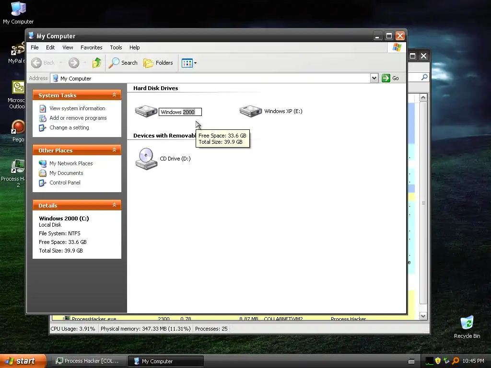Viewport: 491px width, 368px height.
Task: Open Control Panel link
Action: point(65,183)
